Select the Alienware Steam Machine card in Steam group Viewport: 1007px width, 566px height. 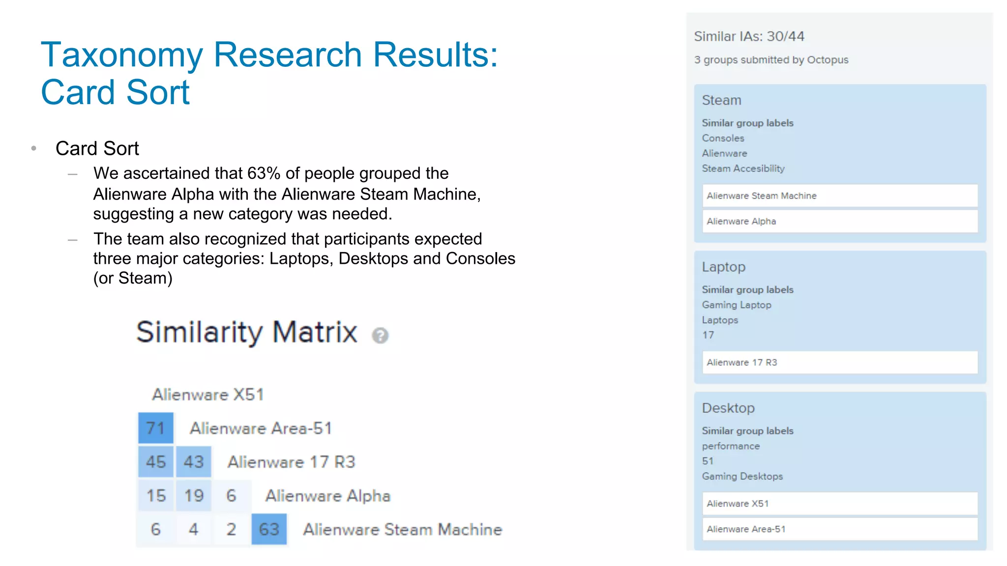[840, 196]
